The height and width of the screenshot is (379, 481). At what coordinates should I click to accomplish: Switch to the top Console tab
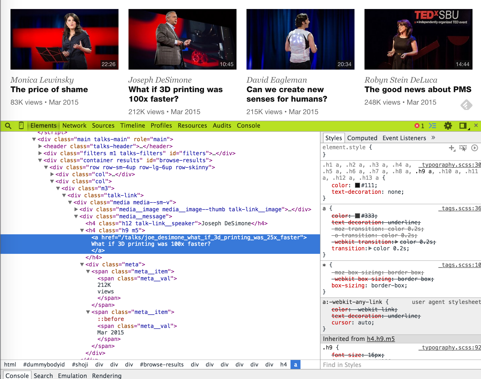coord(248,126)
